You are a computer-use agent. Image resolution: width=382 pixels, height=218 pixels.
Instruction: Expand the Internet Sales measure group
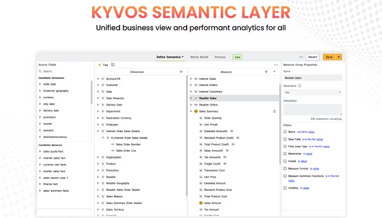coord(191,79)
